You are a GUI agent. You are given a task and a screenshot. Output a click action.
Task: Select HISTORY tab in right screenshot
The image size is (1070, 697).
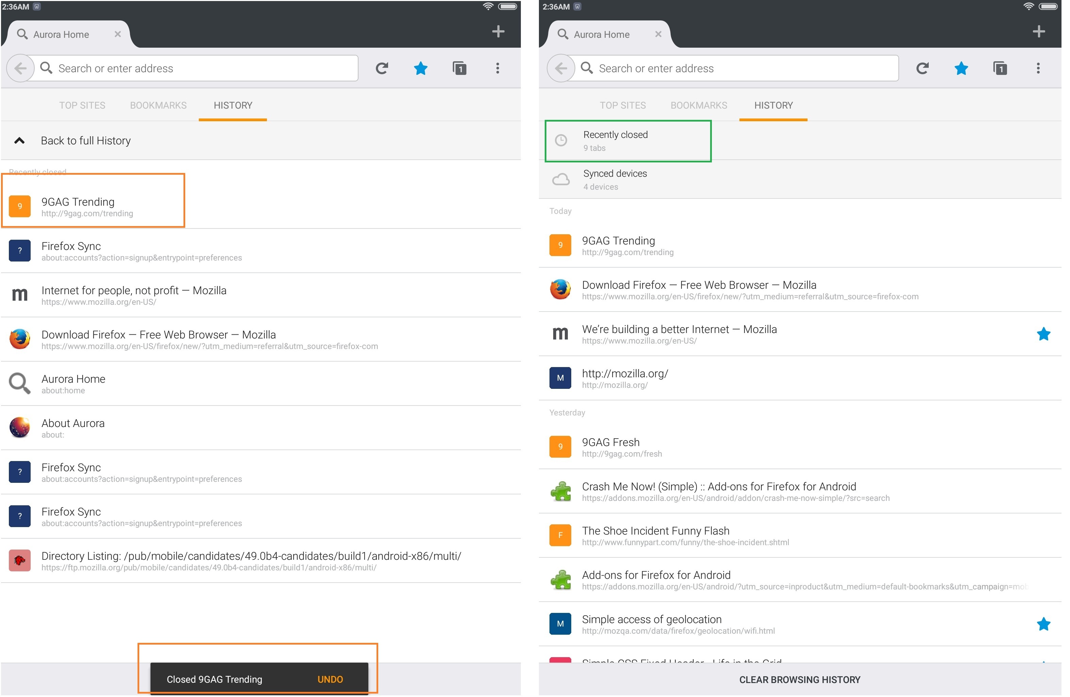point(773,105)
